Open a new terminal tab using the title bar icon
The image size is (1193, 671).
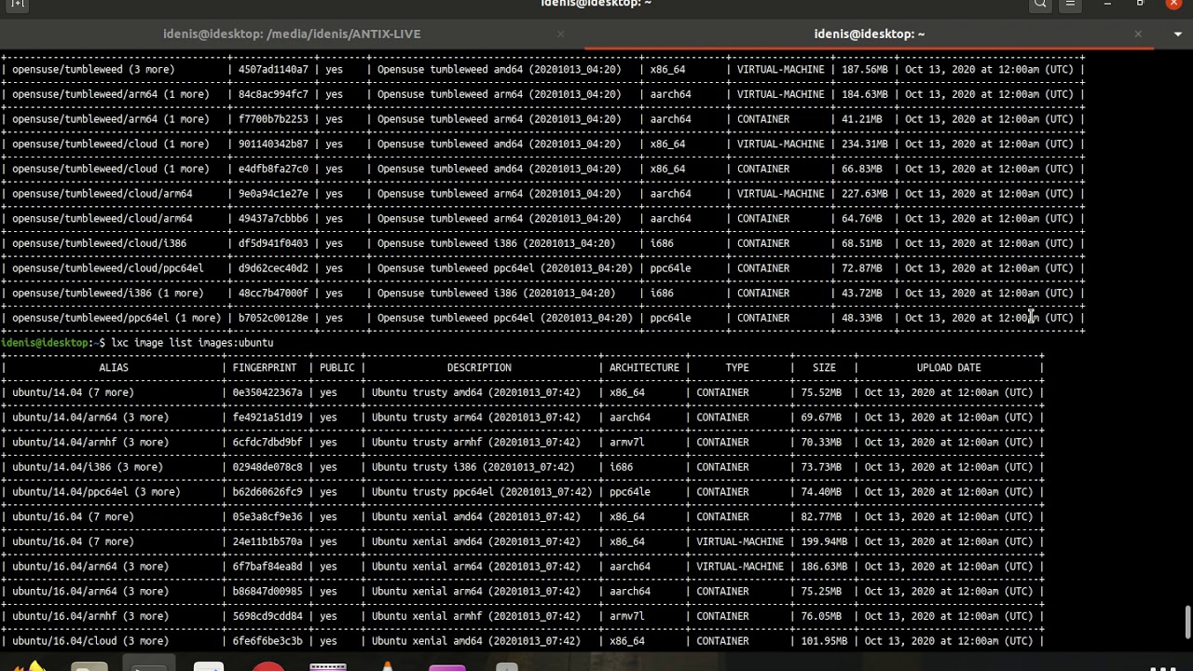[x=18, y=4]
